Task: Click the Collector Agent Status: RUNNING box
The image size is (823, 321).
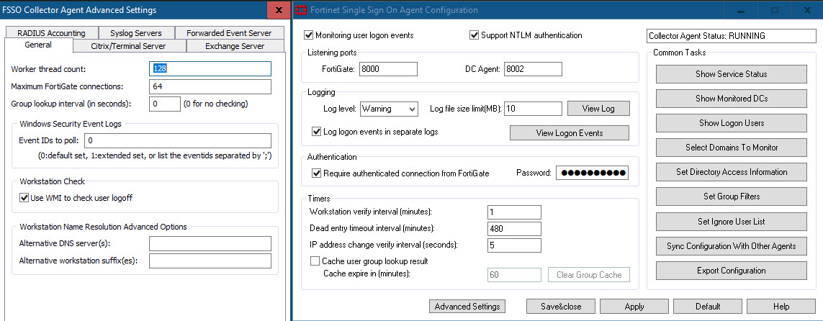Action: (731, 36)
